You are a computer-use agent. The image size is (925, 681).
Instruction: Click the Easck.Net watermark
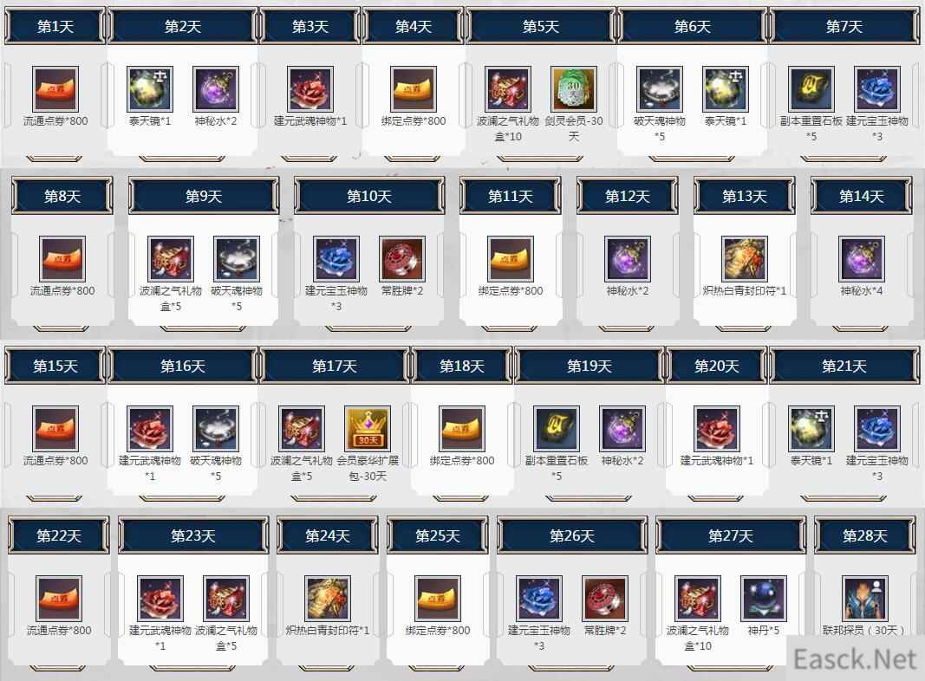click(x=856, y=658)
